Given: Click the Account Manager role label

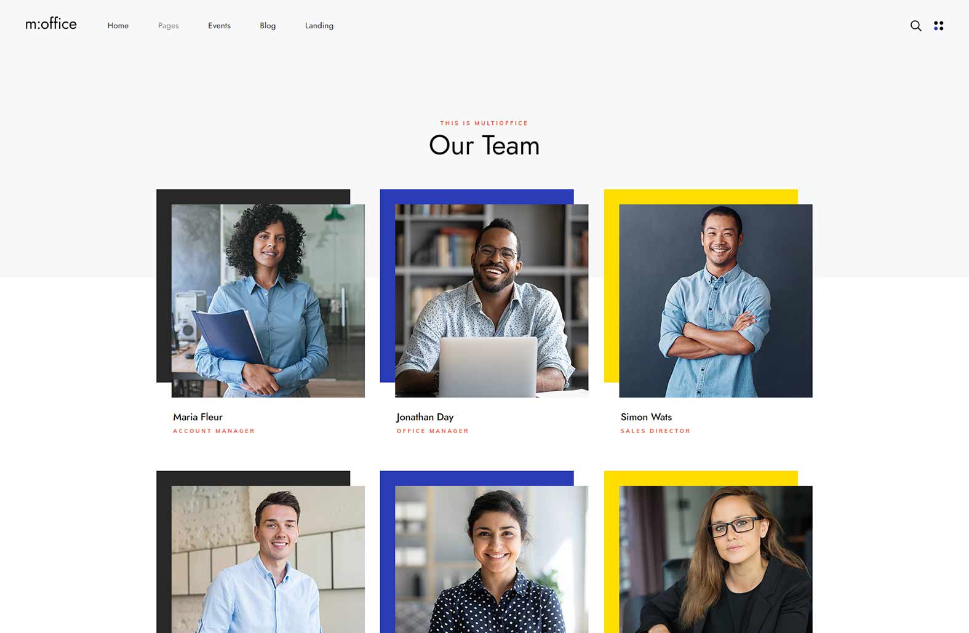Looking at the screenshot, I should tap(213, 431).
